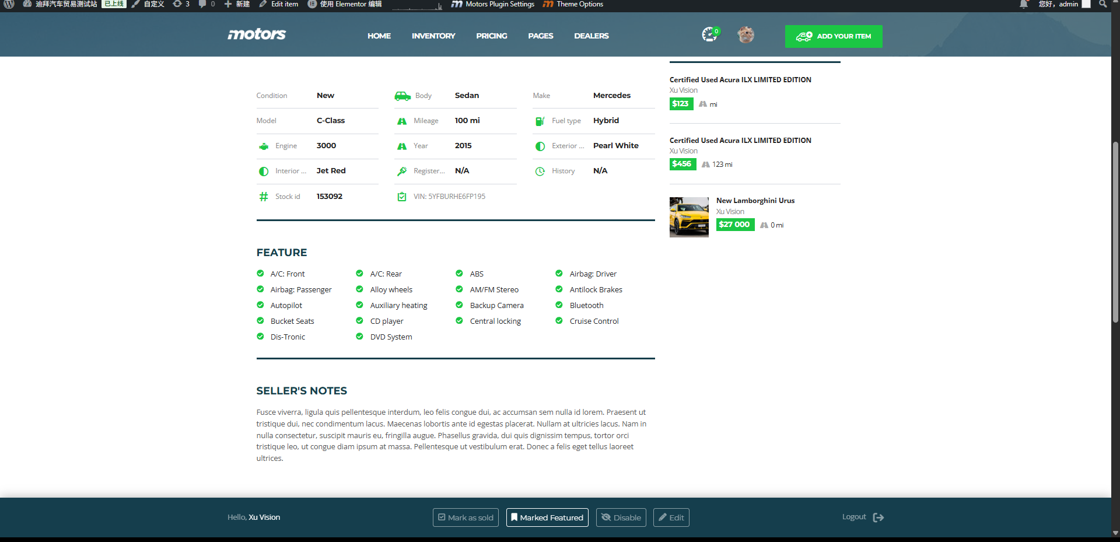
Task: Open first Certified Used Acura ILX listing ($123)
Action: point(740,80)
